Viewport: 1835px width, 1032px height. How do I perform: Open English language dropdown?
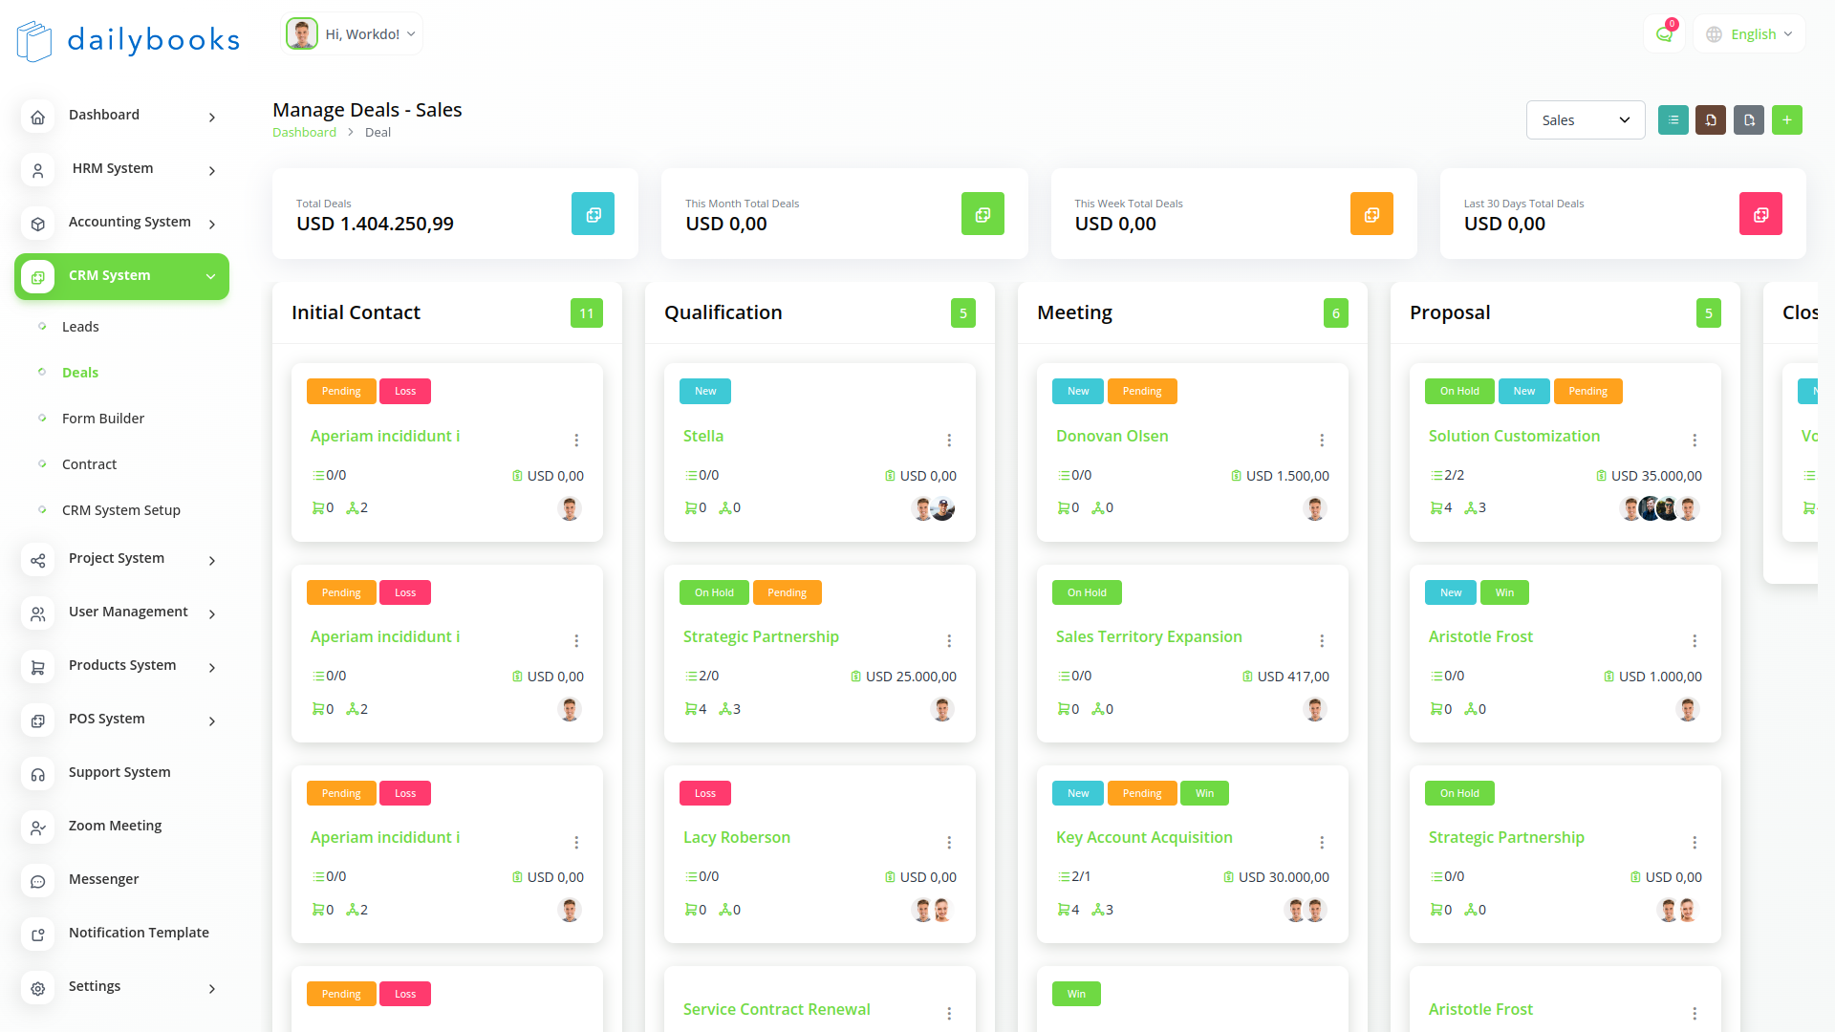1751,34
